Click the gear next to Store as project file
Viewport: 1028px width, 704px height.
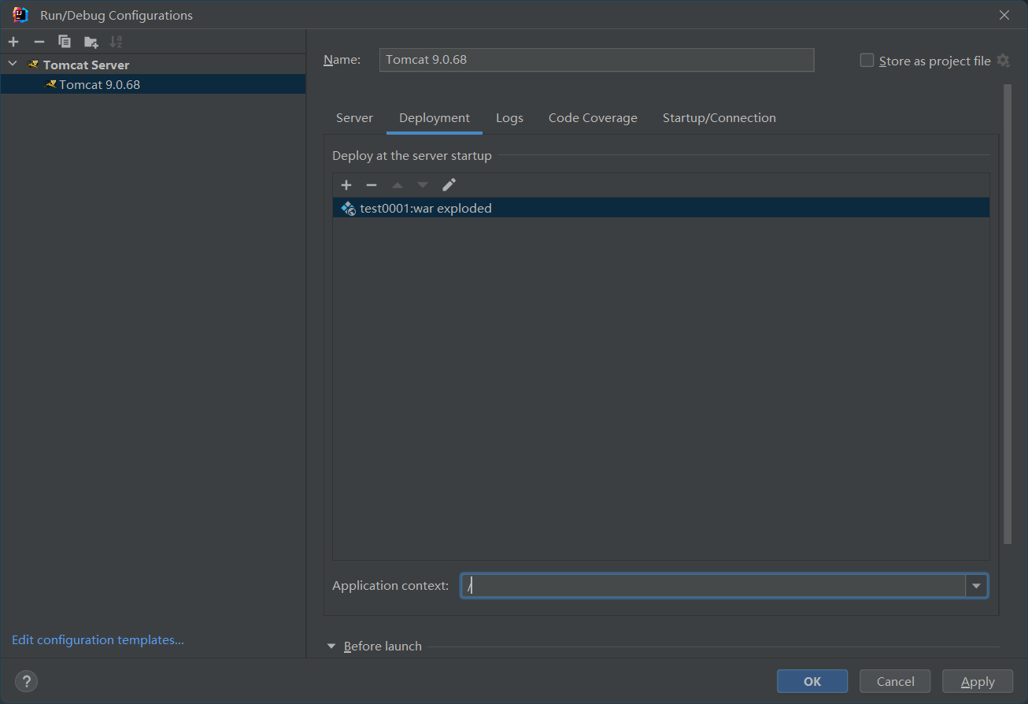[x=1003, y=61]
